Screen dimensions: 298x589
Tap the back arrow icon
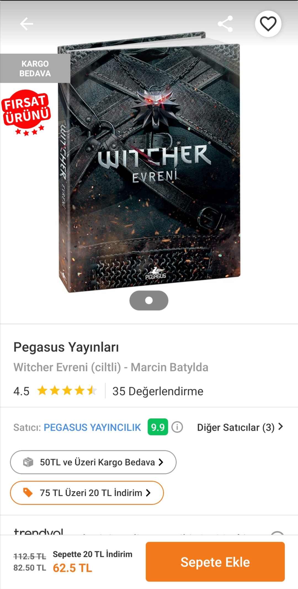point(26,24)
